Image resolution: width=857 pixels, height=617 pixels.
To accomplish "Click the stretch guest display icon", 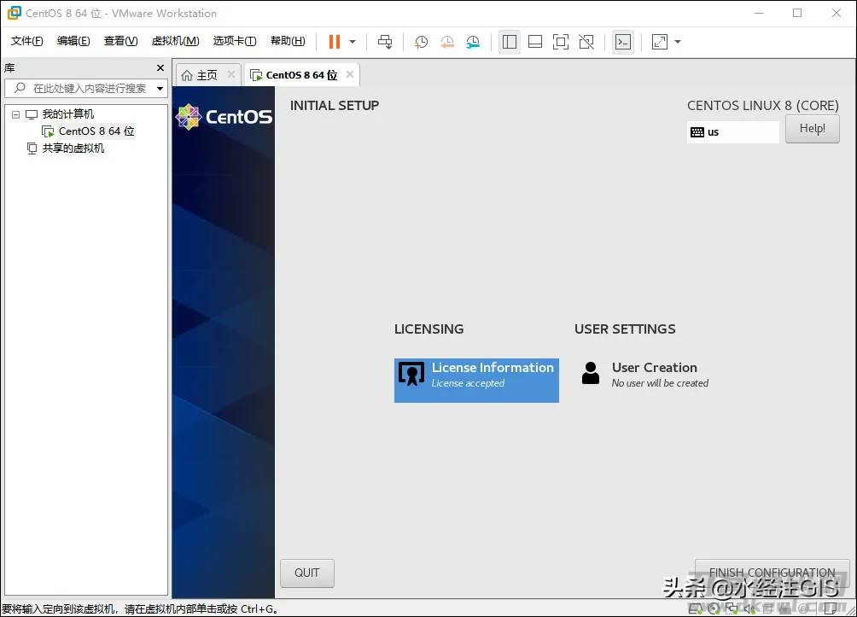I will 660,42.
